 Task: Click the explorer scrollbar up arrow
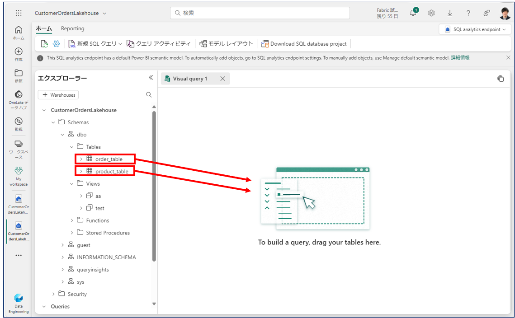[x=154, y=107]
